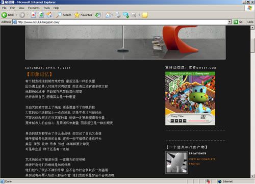Open the History toolbar icon
The height and width of the screenshot is (184, 255).
(x=98, y=15)
